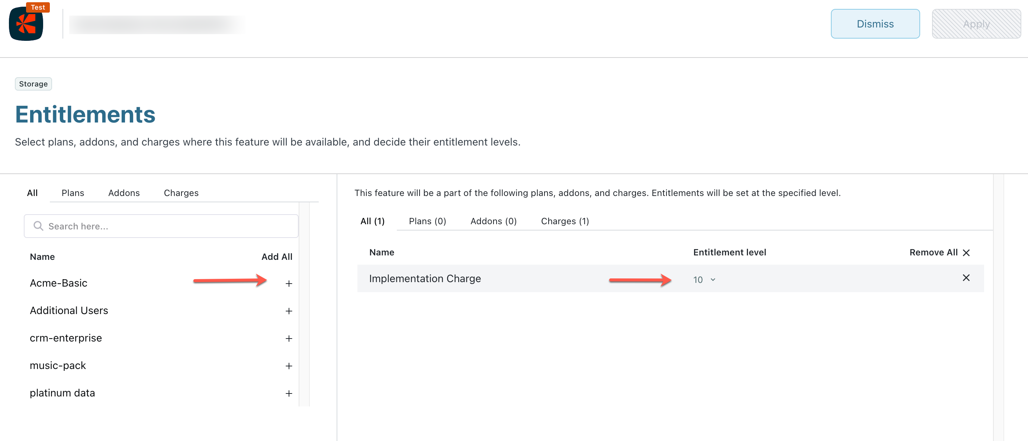View Charges (1) tab
The width and height of the screenshot is (1028, 441).
(x=564, y=221)
